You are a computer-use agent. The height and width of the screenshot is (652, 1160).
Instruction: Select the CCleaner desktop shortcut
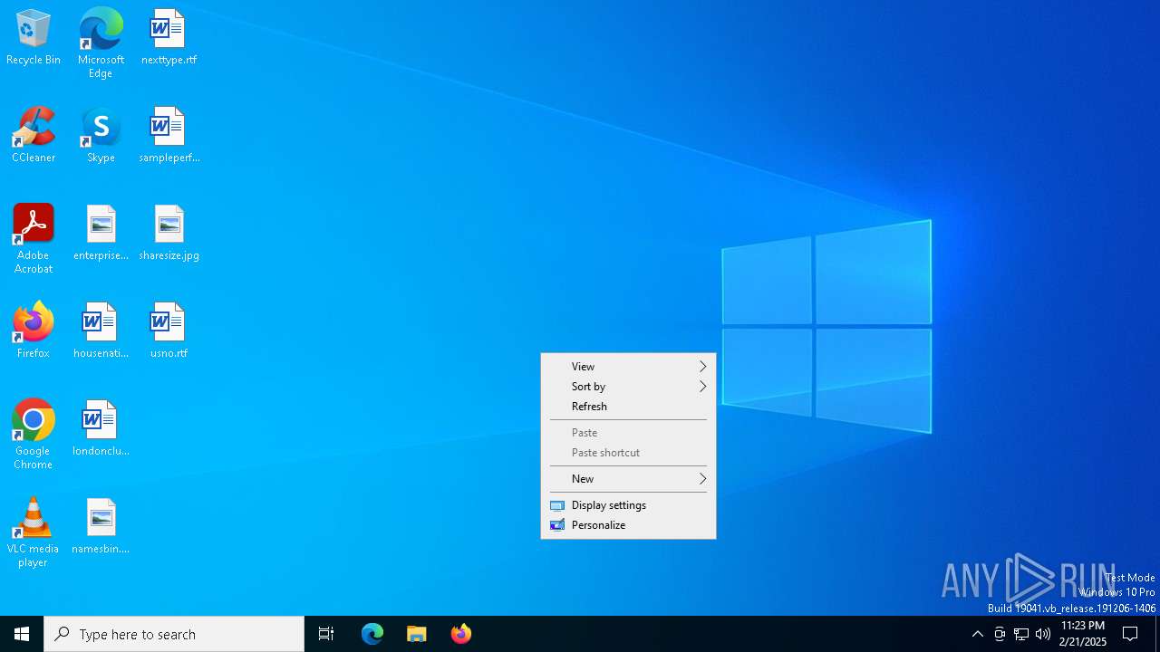point(34,135)
